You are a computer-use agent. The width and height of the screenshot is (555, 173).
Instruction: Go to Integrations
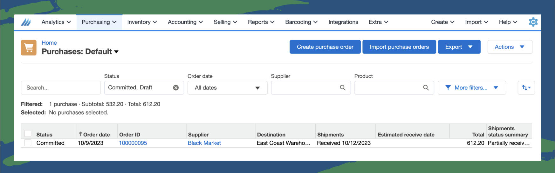coord(343,22)
